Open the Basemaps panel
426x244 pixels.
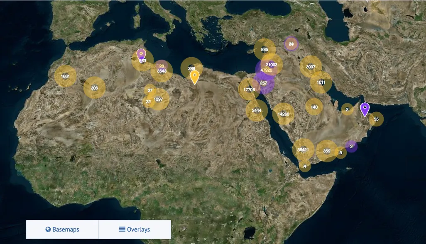pyautogui.click(x=62, y=230)
